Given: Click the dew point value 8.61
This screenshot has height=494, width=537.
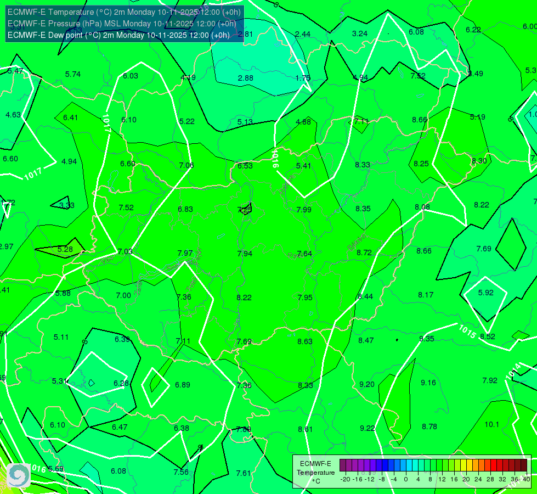Looking at the screenshot, I should point(305,429).
